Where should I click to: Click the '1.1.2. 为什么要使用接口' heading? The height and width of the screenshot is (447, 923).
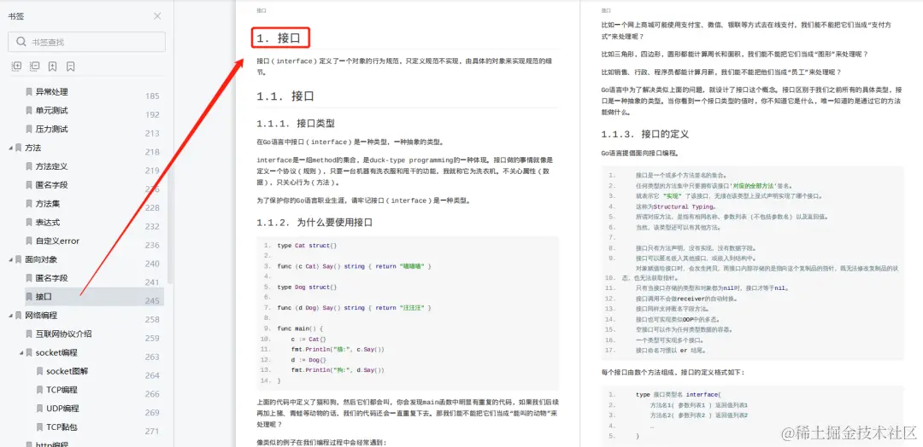click(315, 223)
